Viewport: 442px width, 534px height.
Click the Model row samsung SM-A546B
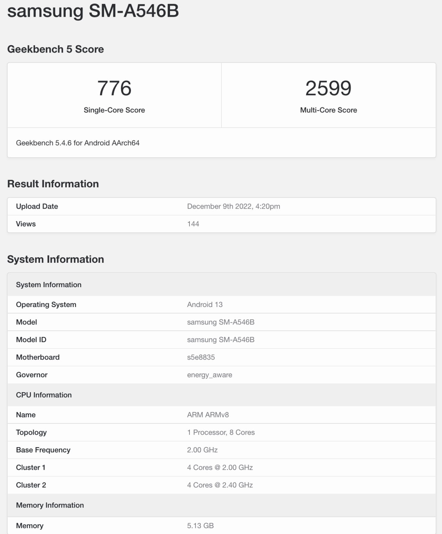point(220,322)
